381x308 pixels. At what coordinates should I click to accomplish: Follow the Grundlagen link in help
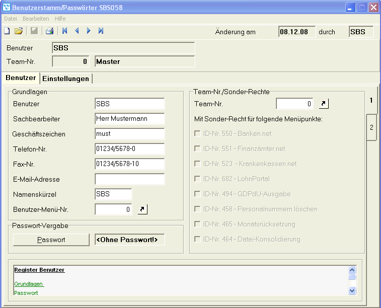(29, 284)
